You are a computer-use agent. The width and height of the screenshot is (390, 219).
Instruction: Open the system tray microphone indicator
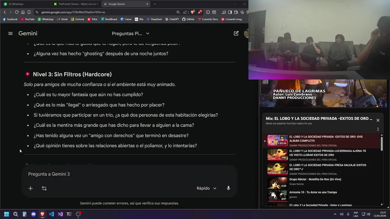[x=348, y=214]
